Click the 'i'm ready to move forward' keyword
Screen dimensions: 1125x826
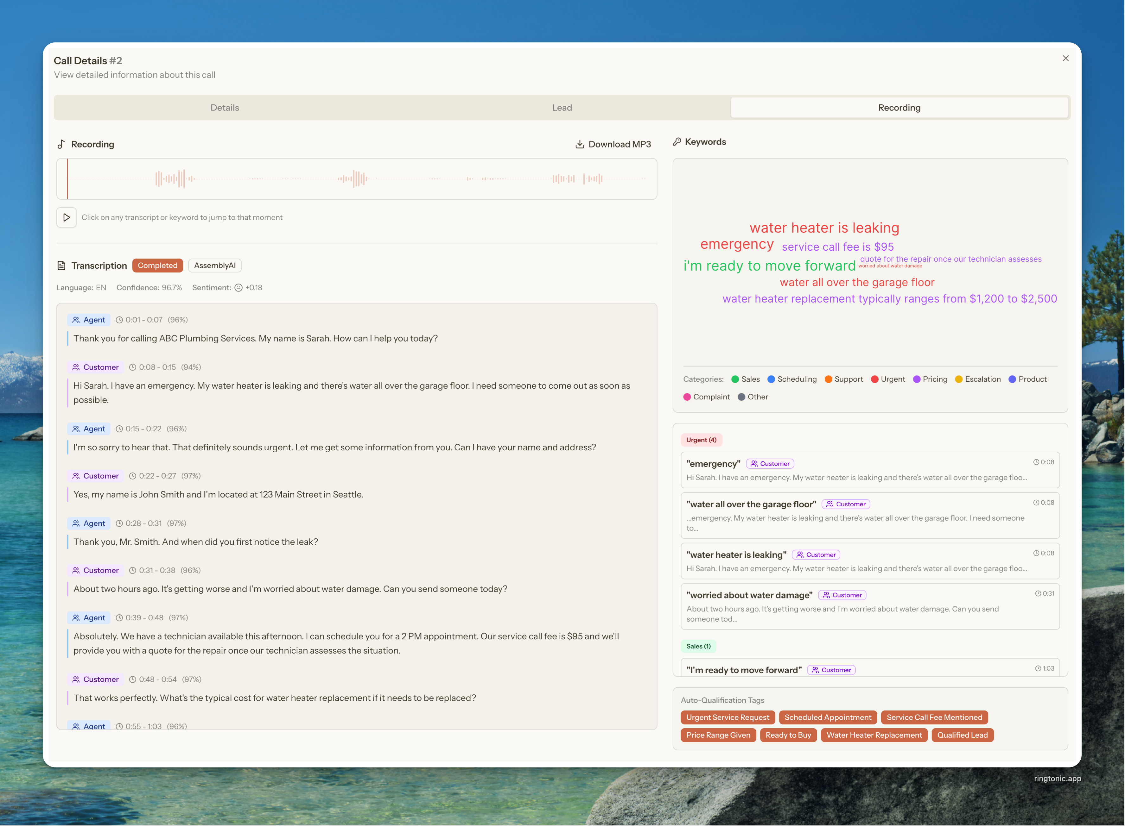click(769, 266)
